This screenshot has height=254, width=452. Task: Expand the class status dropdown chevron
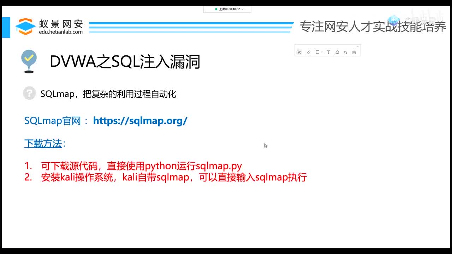242,9
